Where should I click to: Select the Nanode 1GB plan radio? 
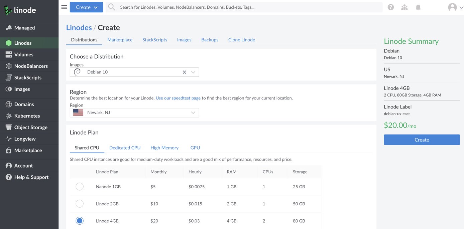tap(80, 187)
